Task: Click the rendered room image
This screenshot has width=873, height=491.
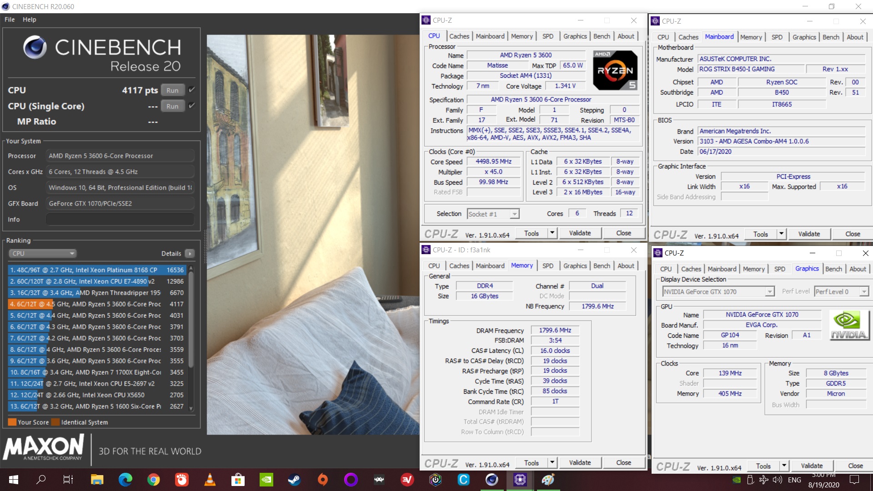Action: [x=313, y=235]
